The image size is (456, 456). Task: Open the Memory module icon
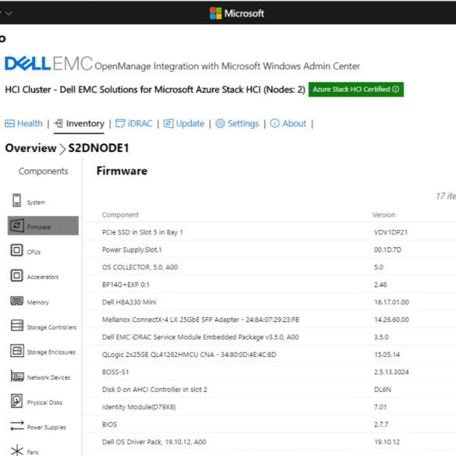pyautogui.click(x=16, y=301)
